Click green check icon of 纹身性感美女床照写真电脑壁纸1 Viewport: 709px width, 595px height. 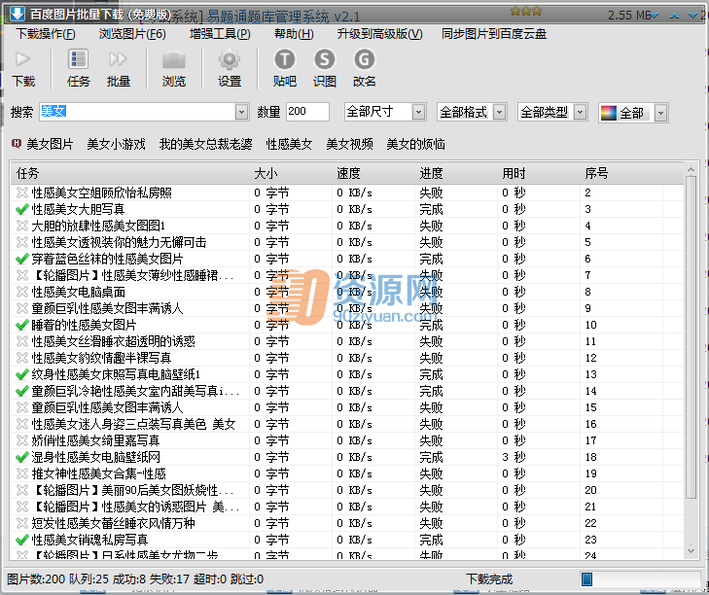21,375
